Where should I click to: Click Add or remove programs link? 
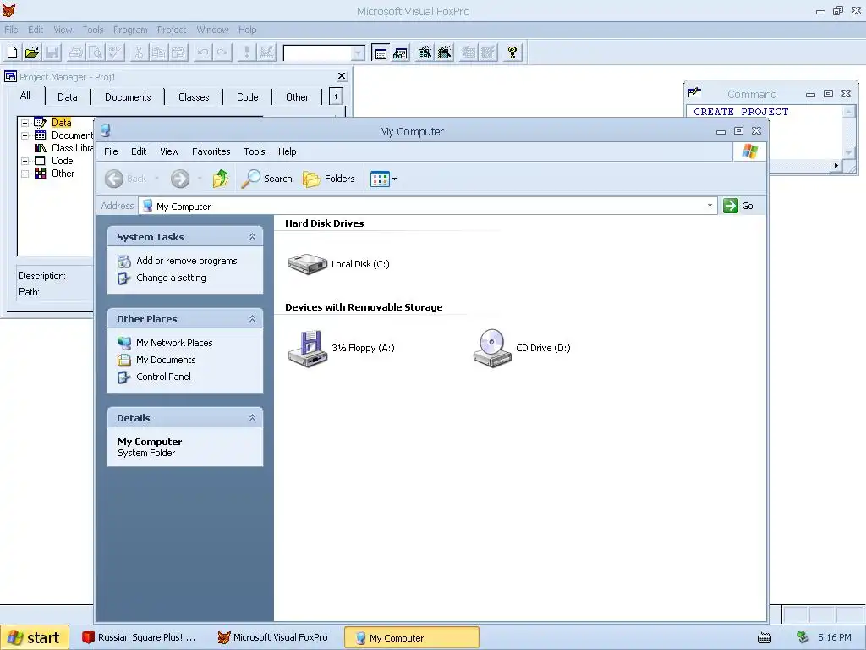pyautogui.click(x=187, y=261)
